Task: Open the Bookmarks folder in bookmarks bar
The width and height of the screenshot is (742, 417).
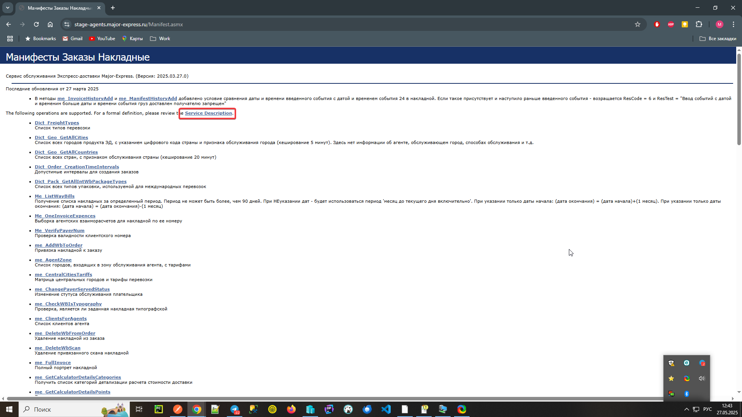Action: pyautogui.click(x=41, y=39)
